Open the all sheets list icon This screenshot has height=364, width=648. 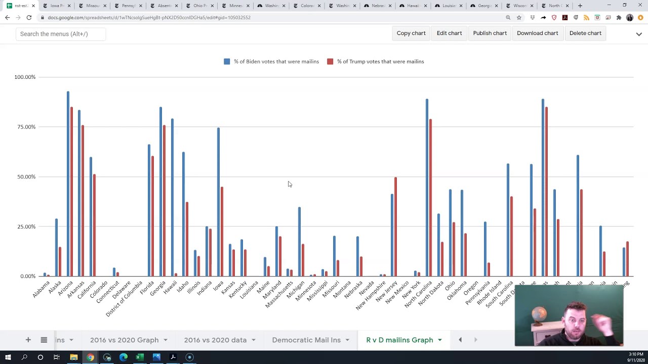point(44,340)
